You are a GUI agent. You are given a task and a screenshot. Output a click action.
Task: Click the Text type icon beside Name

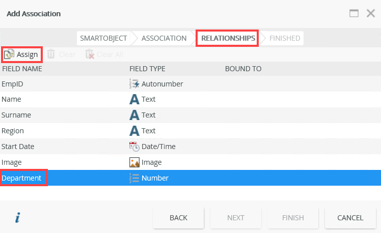coord(134,99)
